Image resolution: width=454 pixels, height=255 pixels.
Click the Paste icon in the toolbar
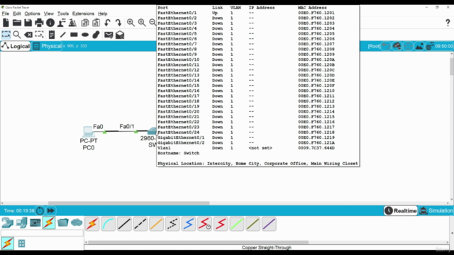click(x=96, y=23)
